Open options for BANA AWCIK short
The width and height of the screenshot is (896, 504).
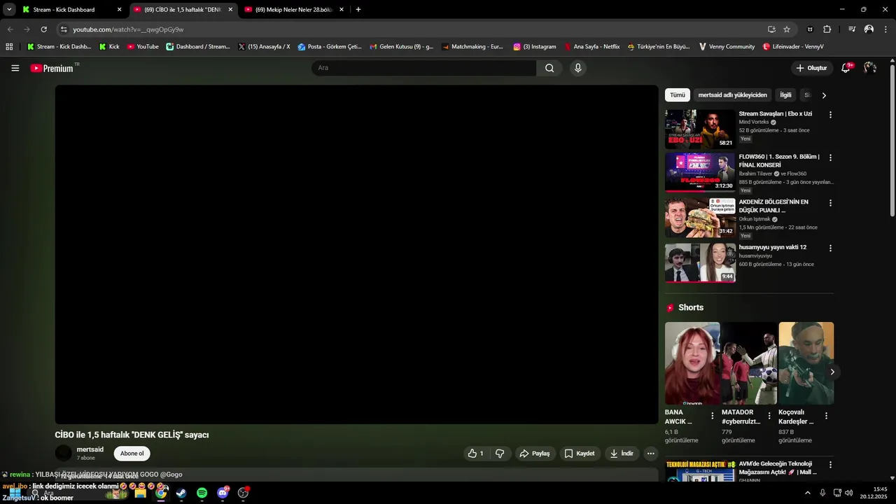coord(713,416)
